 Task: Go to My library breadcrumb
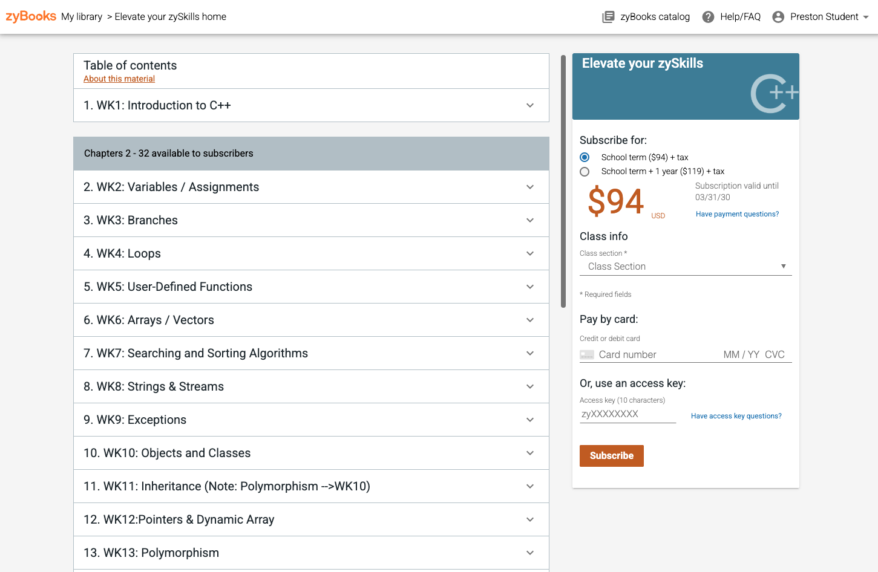(82, 17)
